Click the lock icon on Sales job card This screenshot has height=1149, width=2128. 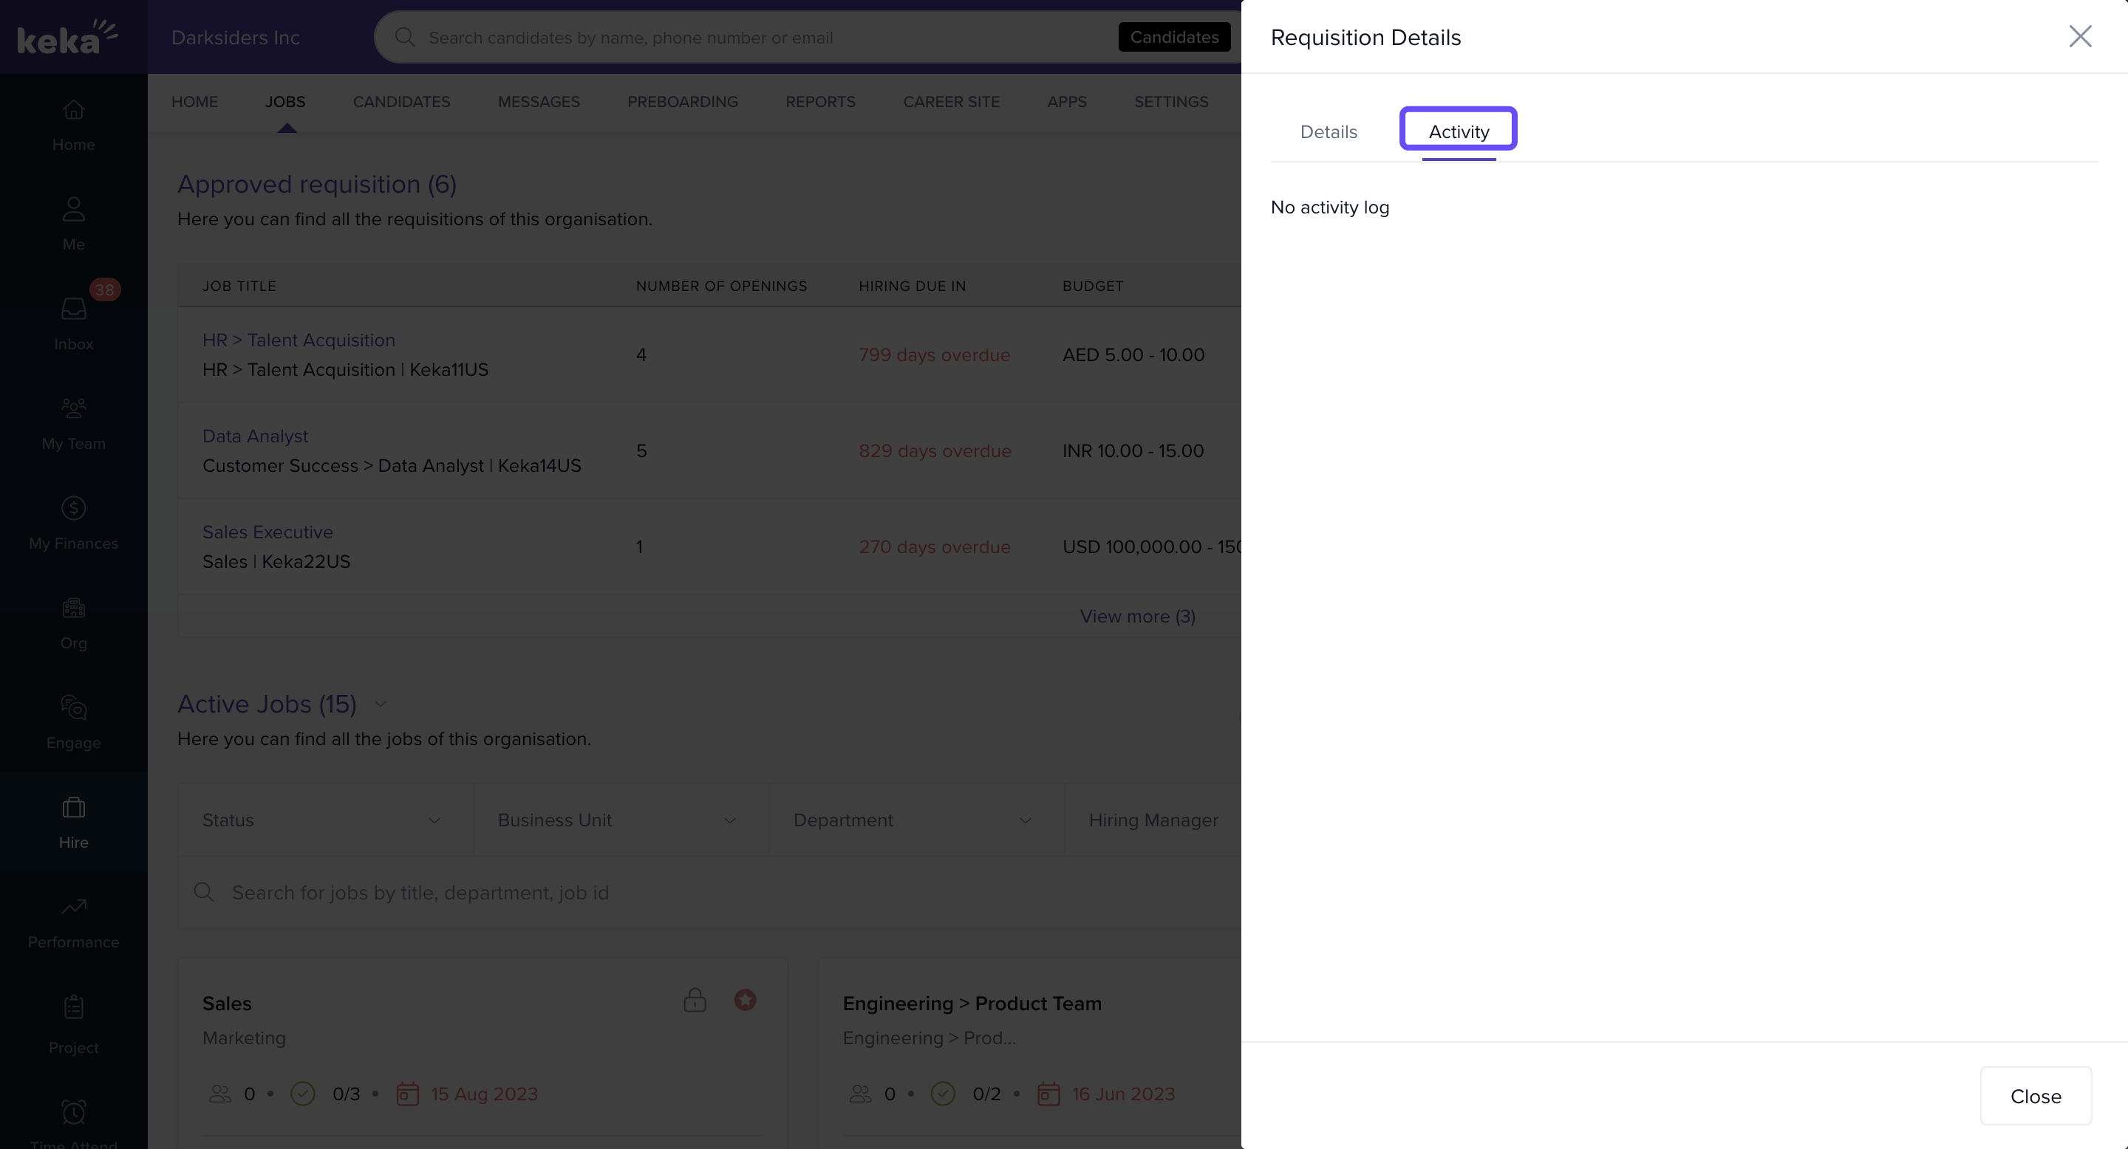point(695,1001)
